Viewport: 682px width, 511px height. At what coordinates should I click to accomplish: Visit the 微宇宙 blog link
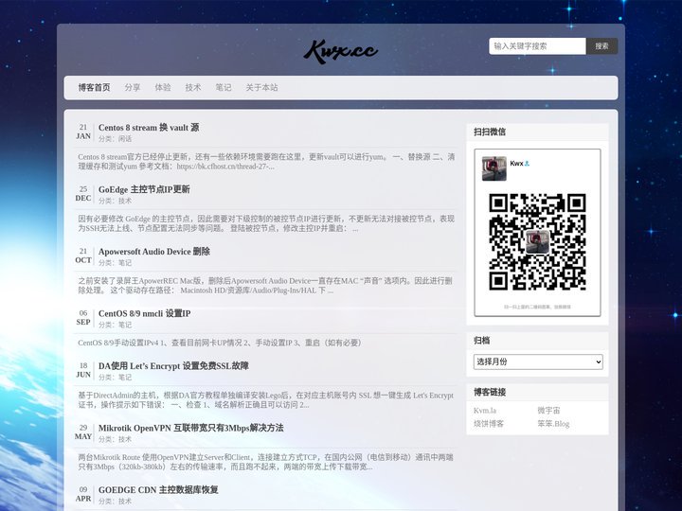(x=548, y=410)
